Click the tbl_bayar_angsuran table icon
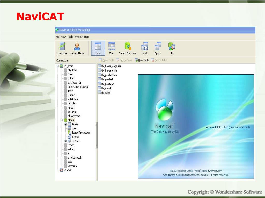 (x=99, y=66)
